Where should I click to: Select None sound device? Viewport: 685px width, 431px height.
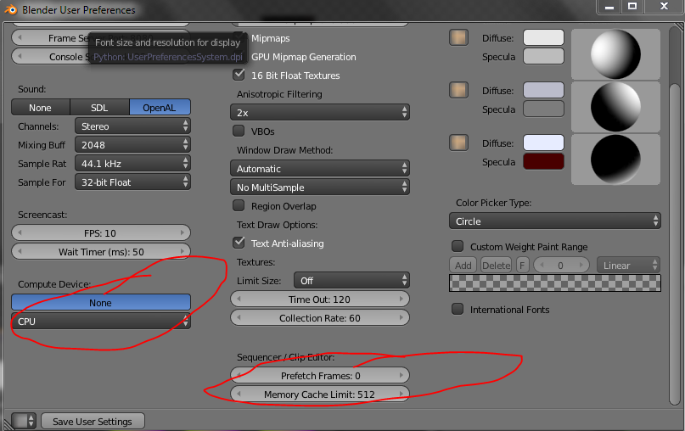click(x=41, y=108)
